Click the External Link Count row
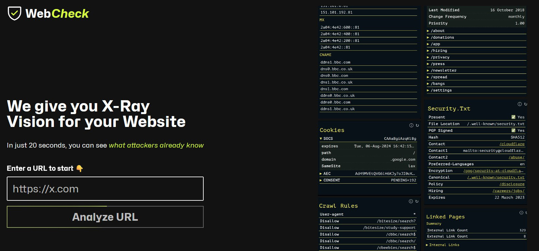 click(x=476, y=237)
